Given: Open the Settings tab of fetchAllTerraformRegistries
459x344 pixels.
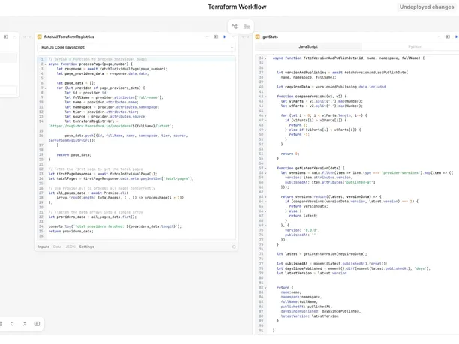Looking at the screenshot, I should pyautogui.click(x=87, y=247).
